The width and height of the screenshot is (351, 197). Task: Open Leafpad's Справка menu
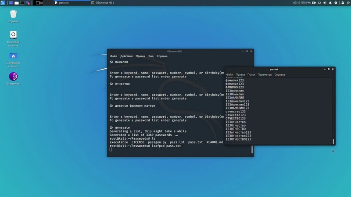point(279,74)
